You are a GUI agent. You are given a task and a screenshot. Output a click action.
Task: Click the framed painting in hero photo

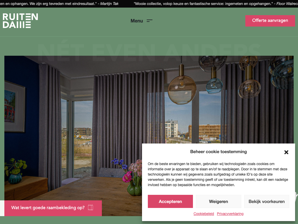click(x=15, y=106)
